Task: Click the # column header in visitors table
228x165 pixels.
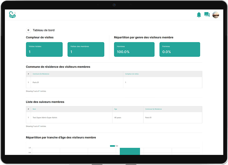Action: click(x=28, y=74)
